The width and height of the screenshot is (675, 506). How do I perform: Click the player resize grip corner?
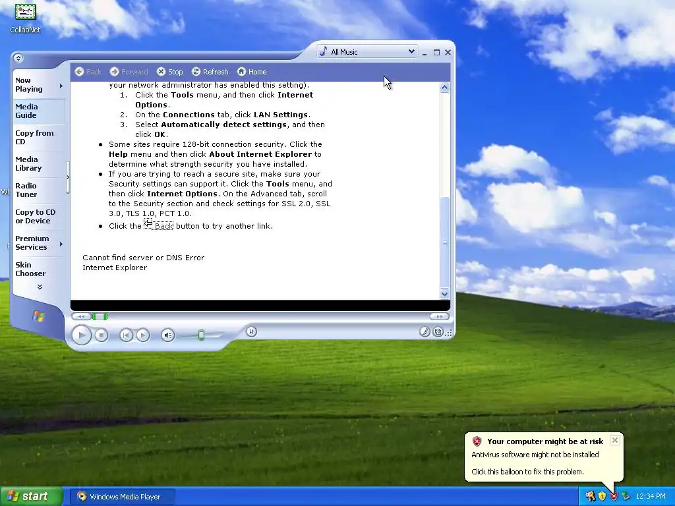(449, 333)
